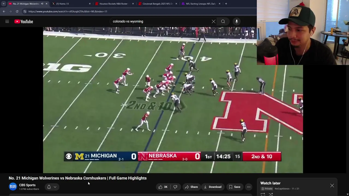Click the 1.07M subscribers text

coord(29,189)
